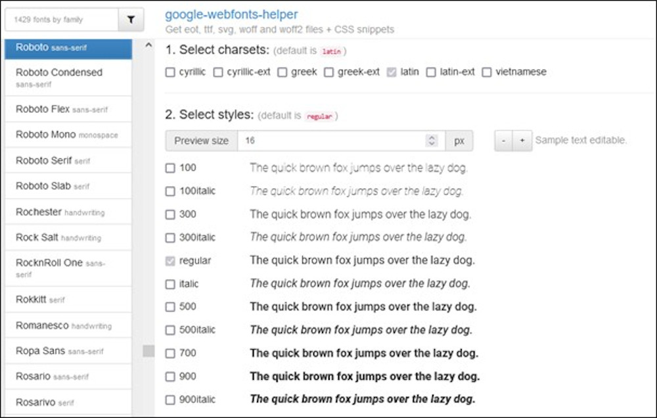Select Roboto sans-serif in font list
This screenshot has width=657, height=418.
pyautogui.click(x=68, y=49)
